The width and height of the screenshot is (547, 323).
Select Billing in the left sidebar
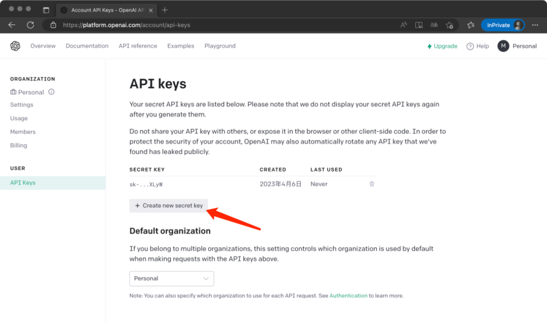19,146
